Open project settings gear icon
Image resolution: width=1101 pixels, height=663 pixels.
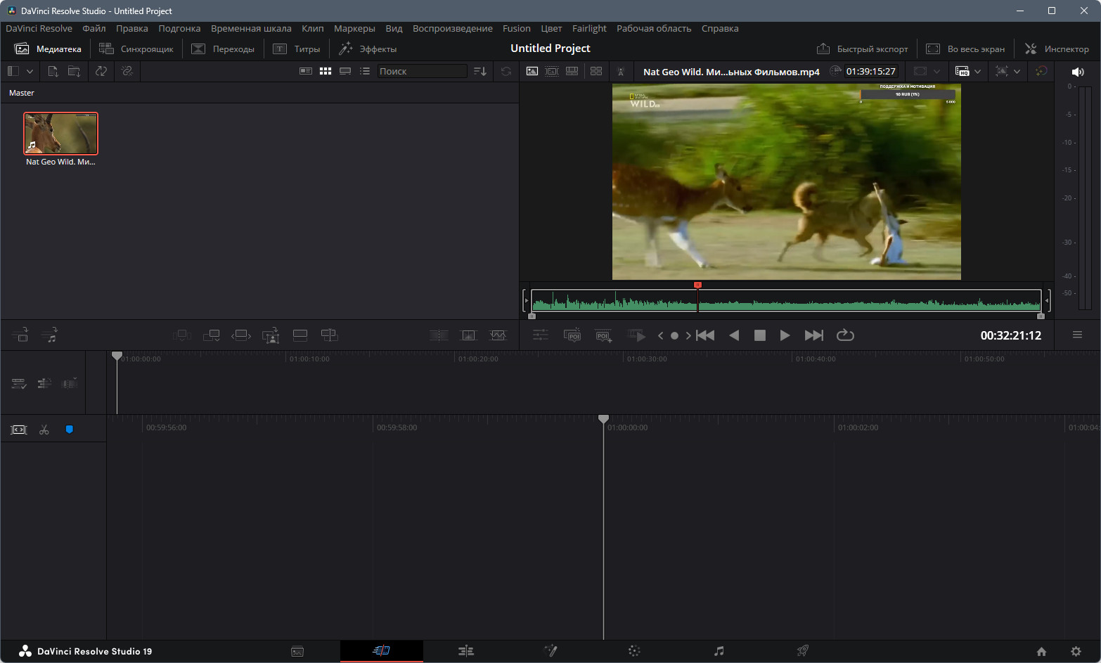1076,651
